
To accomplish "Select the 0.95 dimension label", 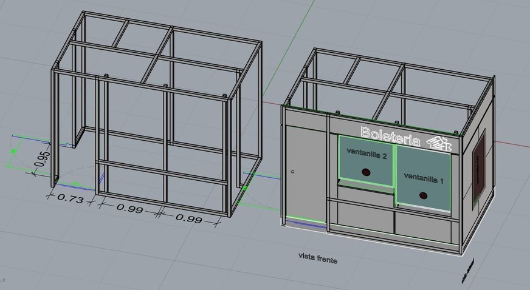I will [x=43, y=159].
